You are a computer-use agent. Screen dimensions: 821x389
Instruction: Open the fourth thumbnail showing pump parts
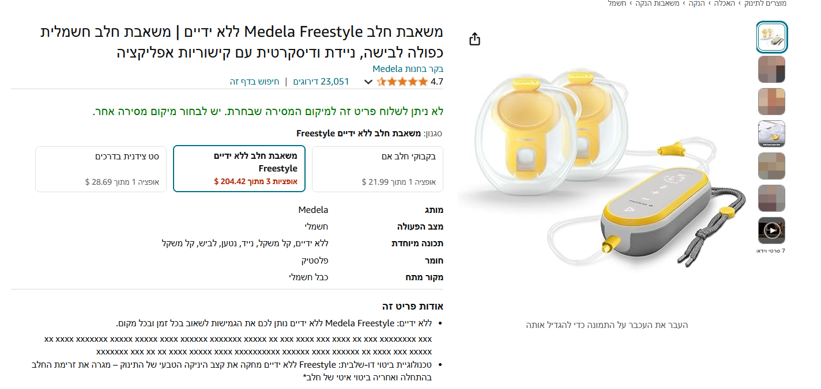771,134
